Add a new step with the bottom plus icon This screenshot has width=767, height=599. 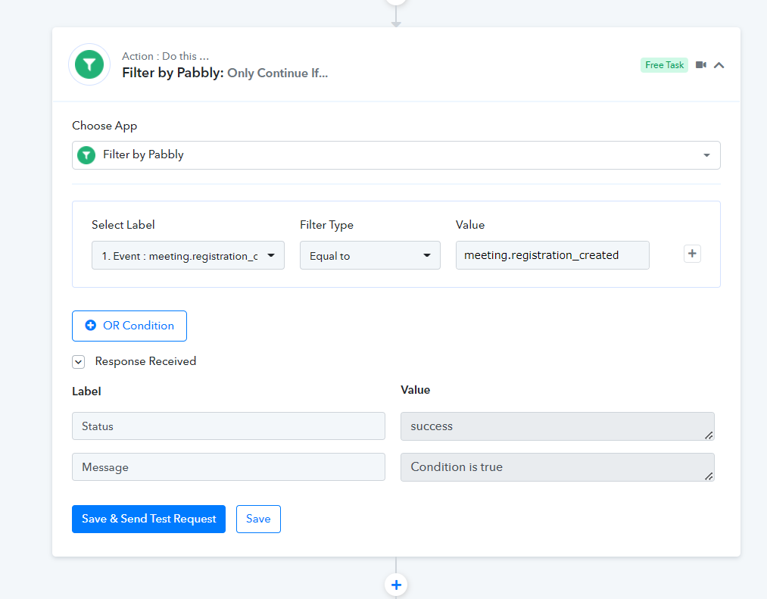(x=396, y=585)
